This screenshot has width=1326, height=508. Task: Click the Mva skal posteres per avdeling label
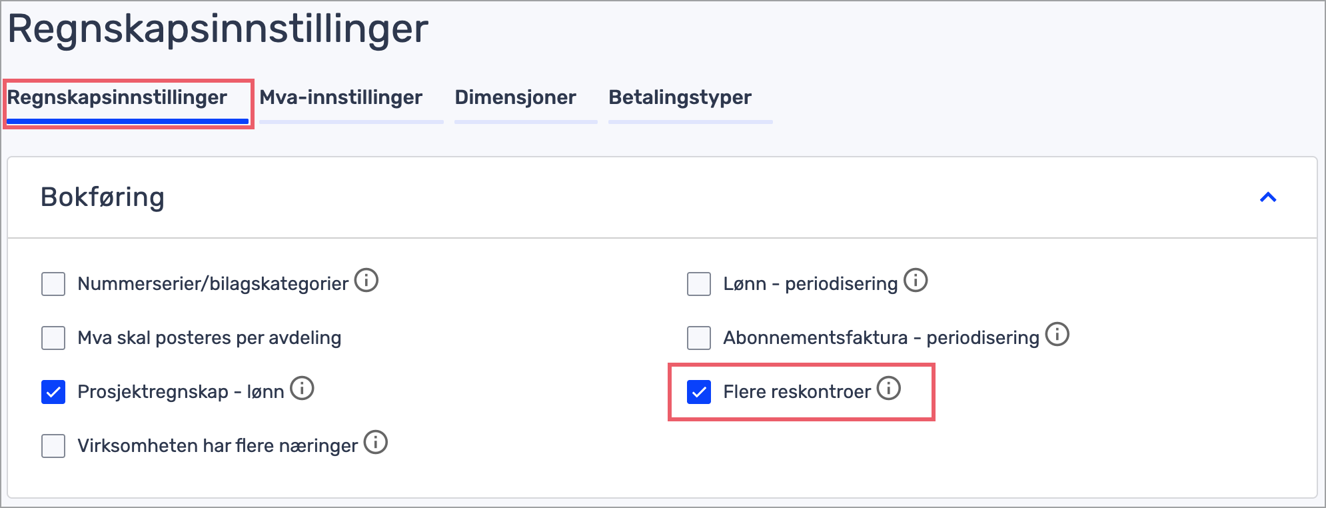tap(209, 338)
